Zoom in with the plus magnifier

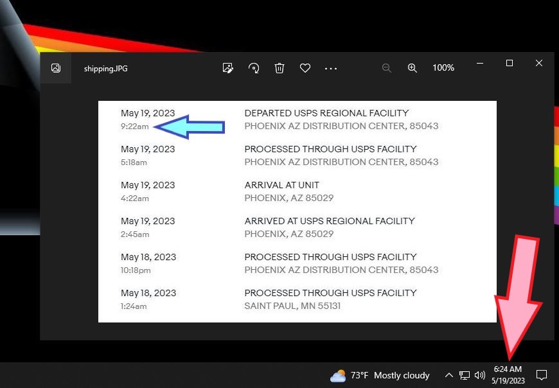point(413,68)
